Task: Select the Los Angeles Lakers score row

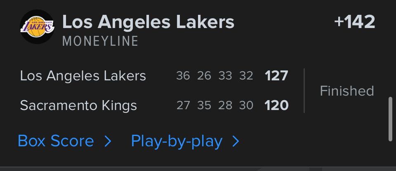Action: [x=83, y=76]
